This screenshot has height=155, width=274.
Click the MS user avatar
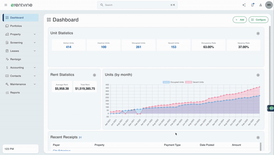pyautogui.click(x=269, y=5)
